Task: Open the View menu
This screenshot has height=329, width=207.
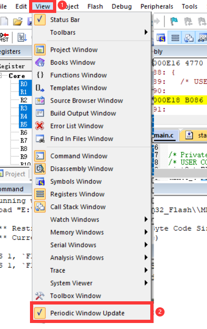Action: point(43,6)
